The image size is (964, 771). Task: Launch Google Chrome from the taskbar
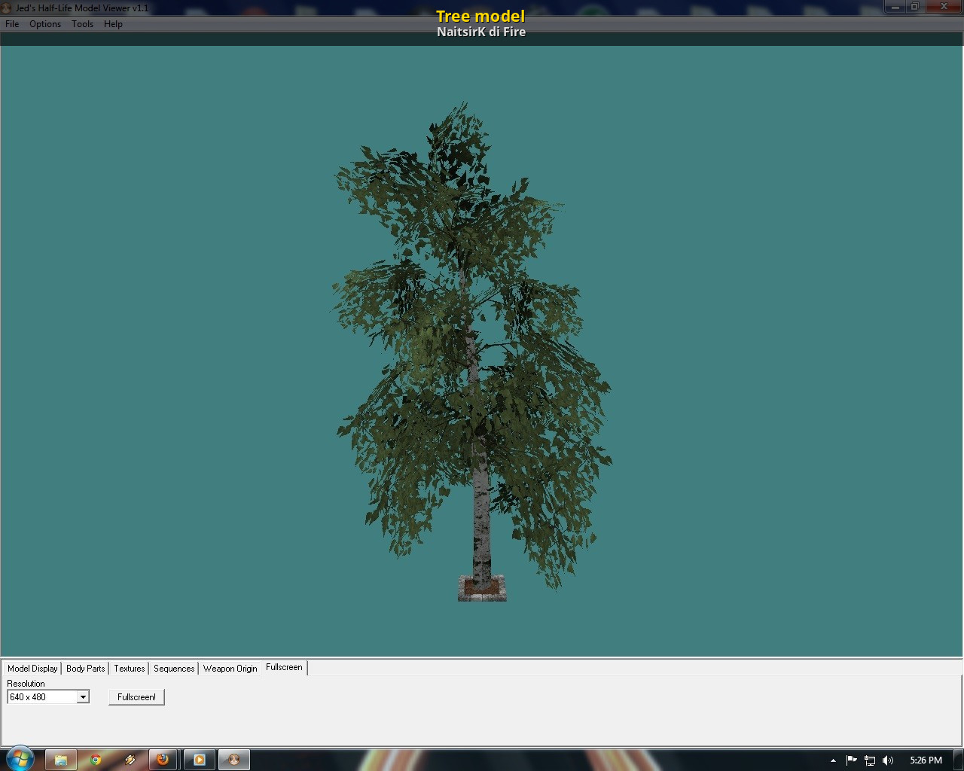pos(96,760)
